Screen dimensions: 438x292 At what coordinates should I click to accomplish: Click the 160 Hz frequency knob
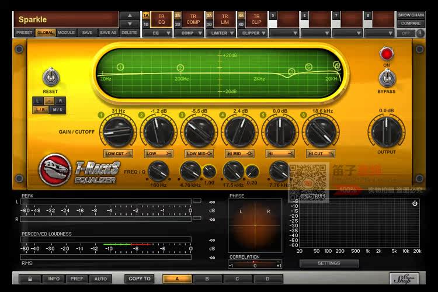pos(158,171)
